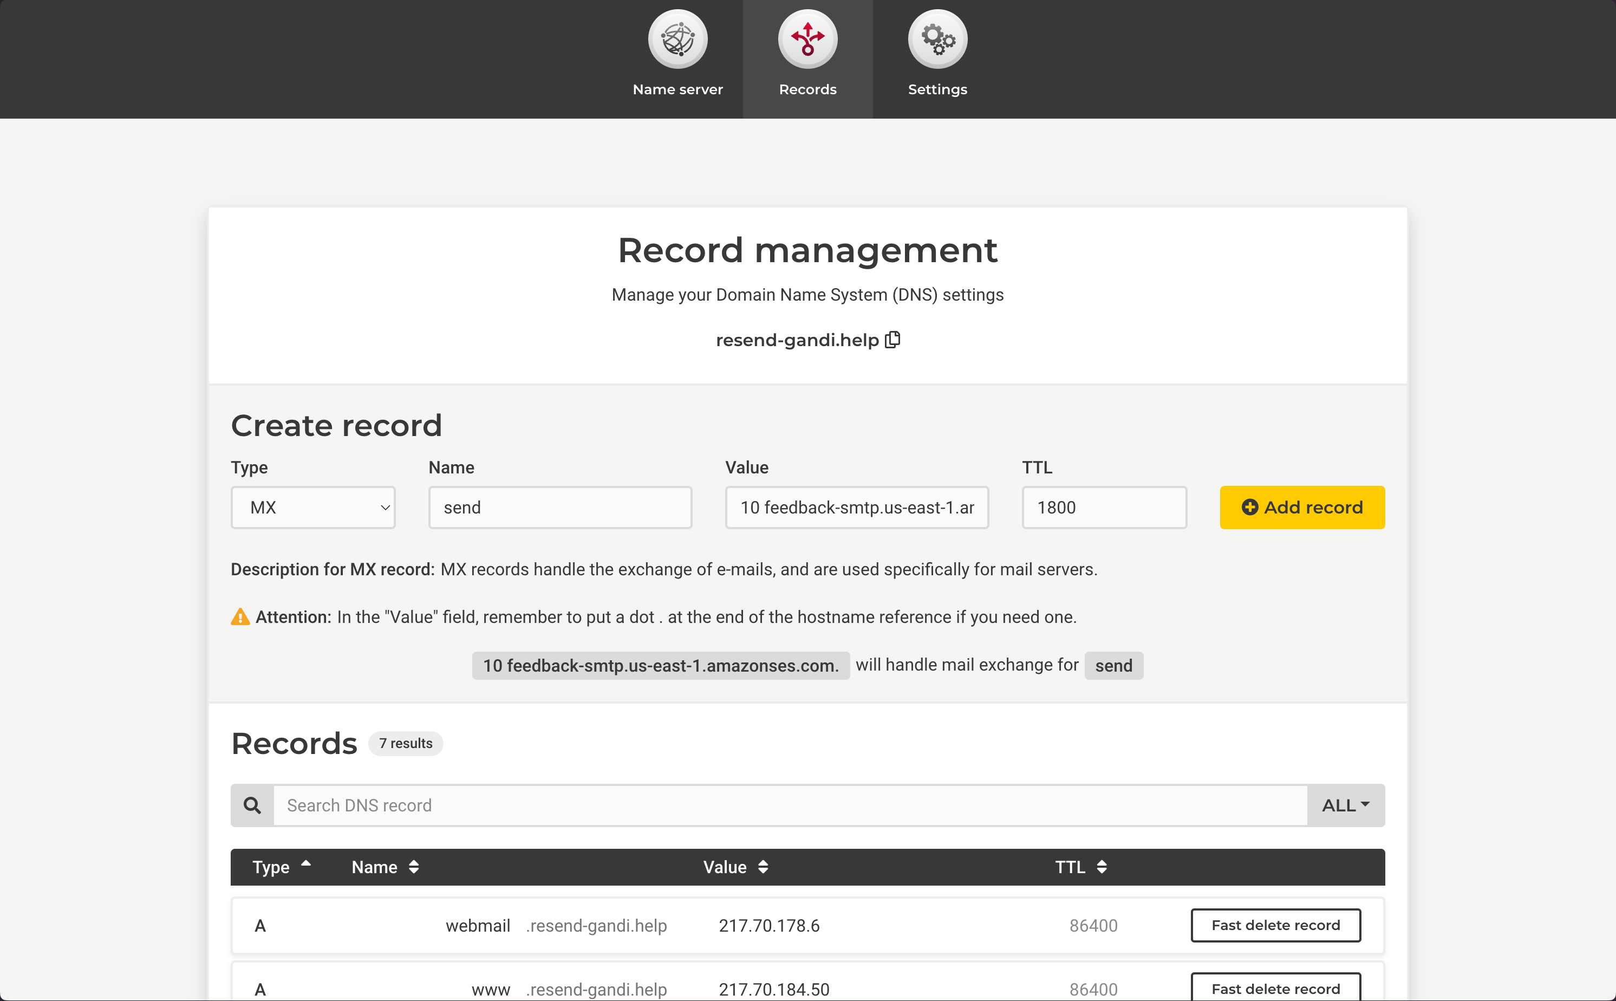The height and width of the screenshot is (1001, 1616).
Task: Focus the TTL field showing 1800
Action: [x=1104, y=508]
